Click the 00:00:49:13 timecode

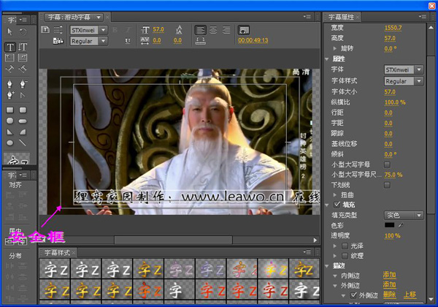253,40
